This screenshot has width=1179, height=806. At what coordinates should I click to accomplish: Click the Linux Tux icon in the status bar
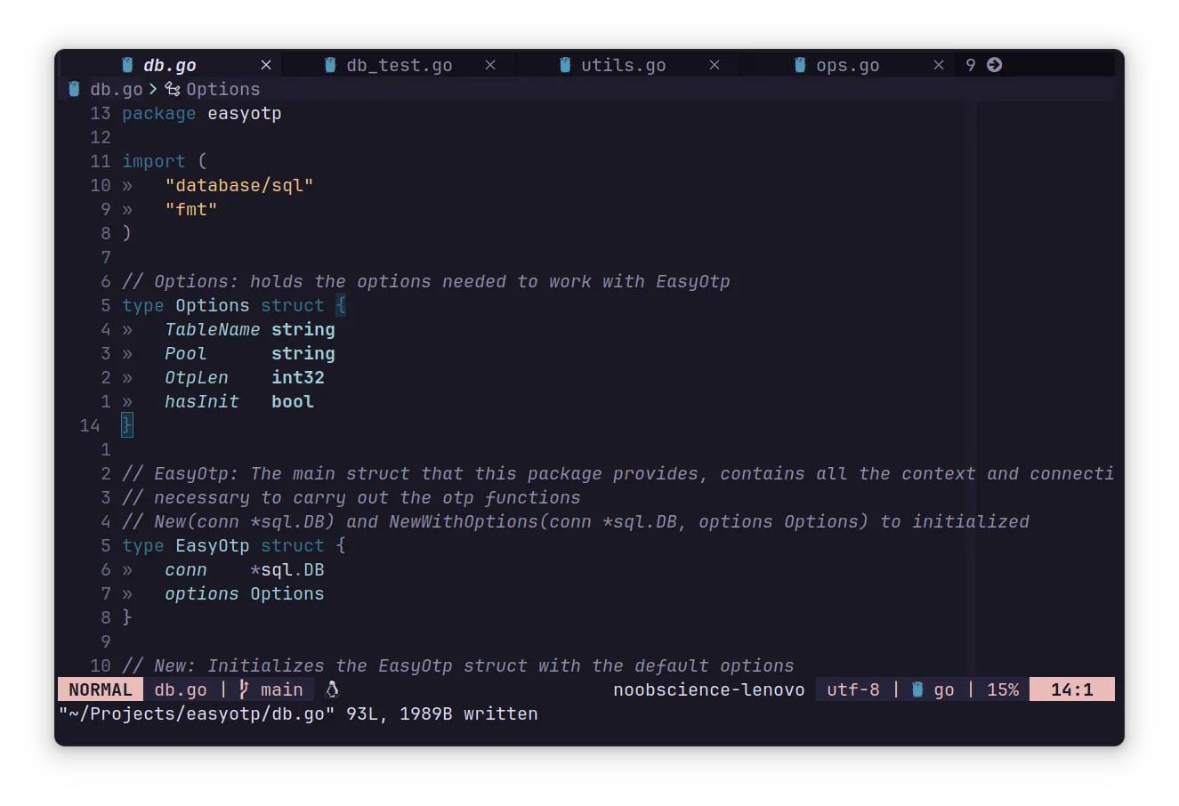tap(333, 689)
